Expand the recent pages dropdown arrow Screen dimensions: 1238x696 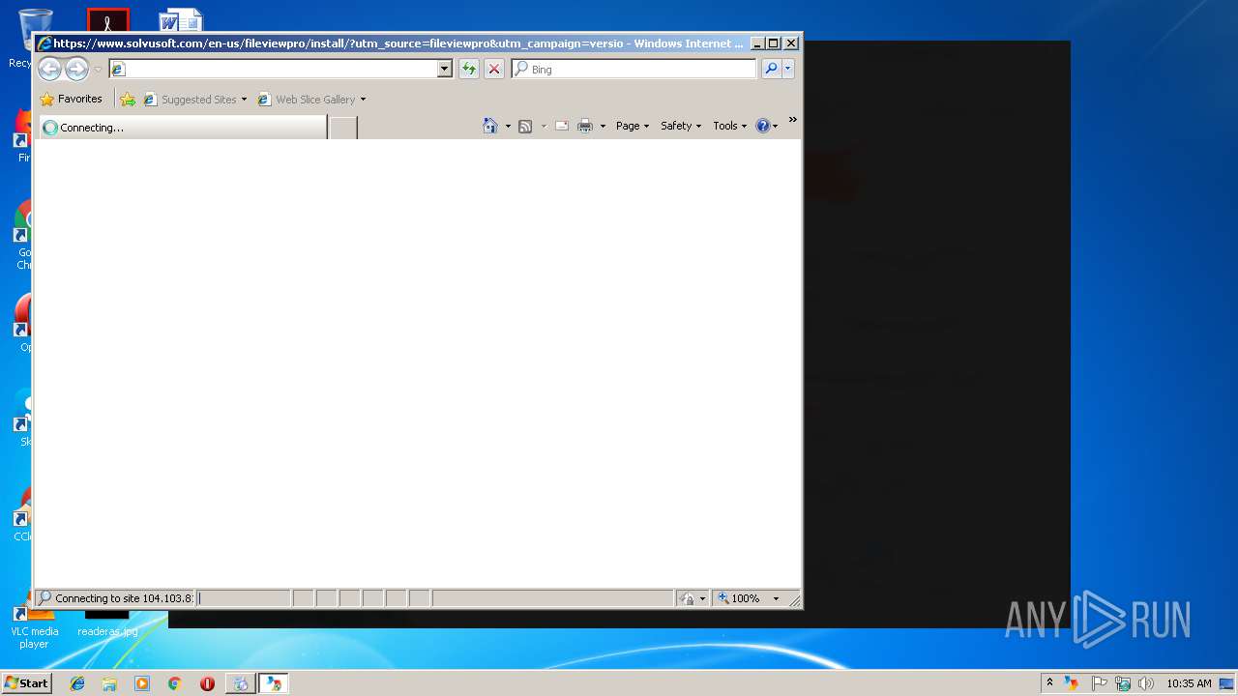[x=98, y=70]
